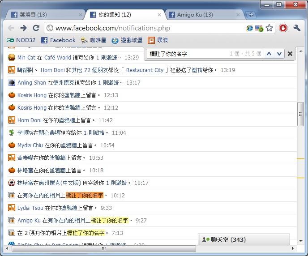Click Restaurant City icon beside 騎都尉
308x256 pixels.
(x=12, y=70)
